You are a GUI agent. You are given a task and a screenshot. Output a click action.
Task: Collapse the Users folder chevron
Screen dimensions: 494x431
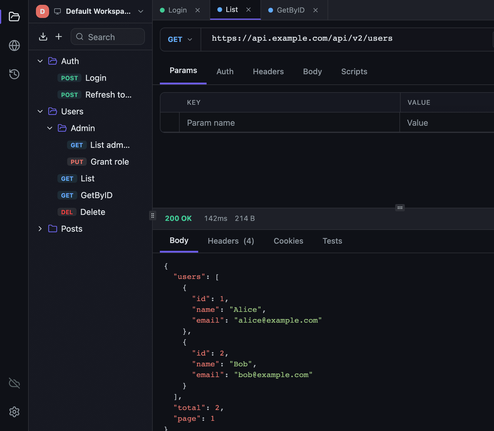40,111
